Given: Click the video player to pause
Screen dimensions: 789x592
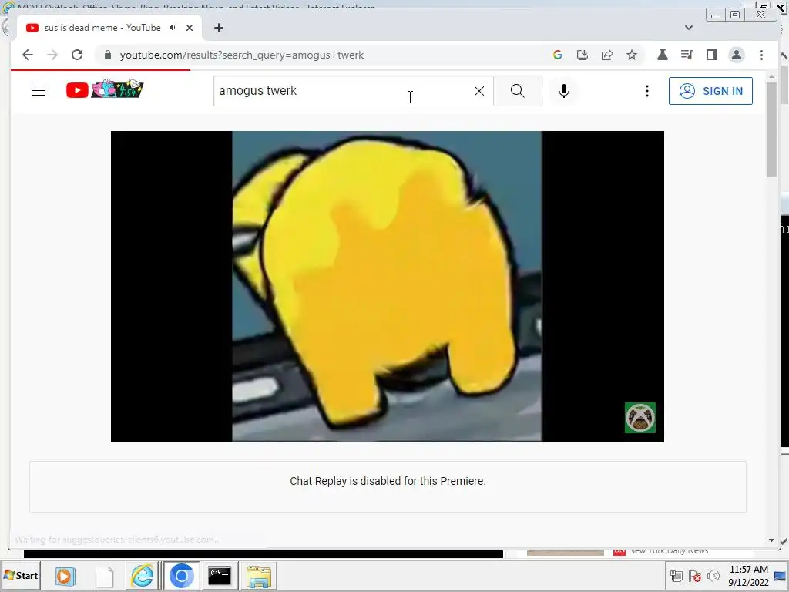Looking at the screenshot, I should (x=387, y=287).
